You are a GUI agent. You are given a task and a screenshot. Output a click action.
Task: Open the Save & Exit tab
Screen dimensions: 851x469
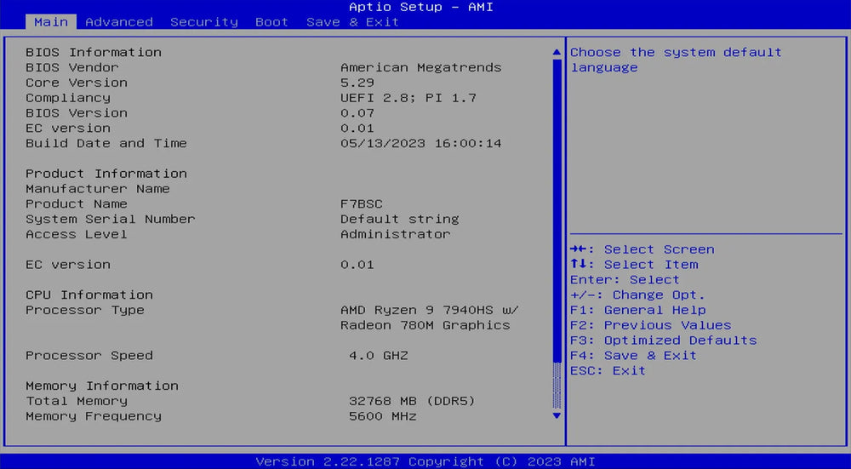click(352, 22)
